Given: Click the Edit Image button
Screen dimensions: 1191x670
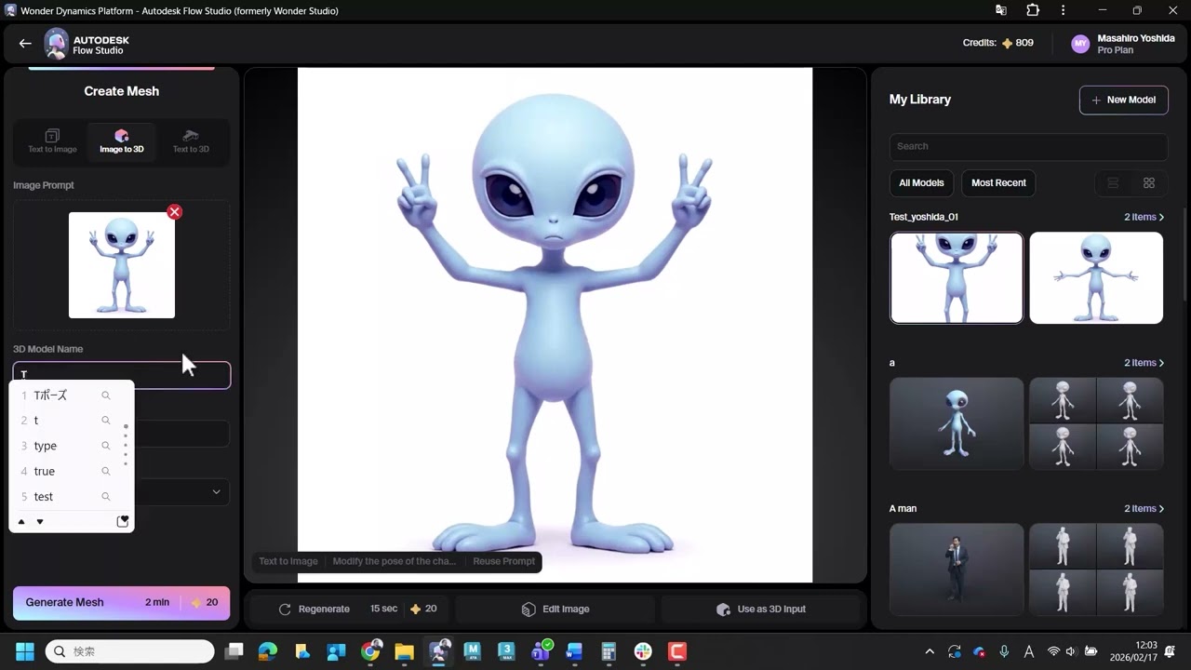Looking at the screenshot, I should coord(555,609).
